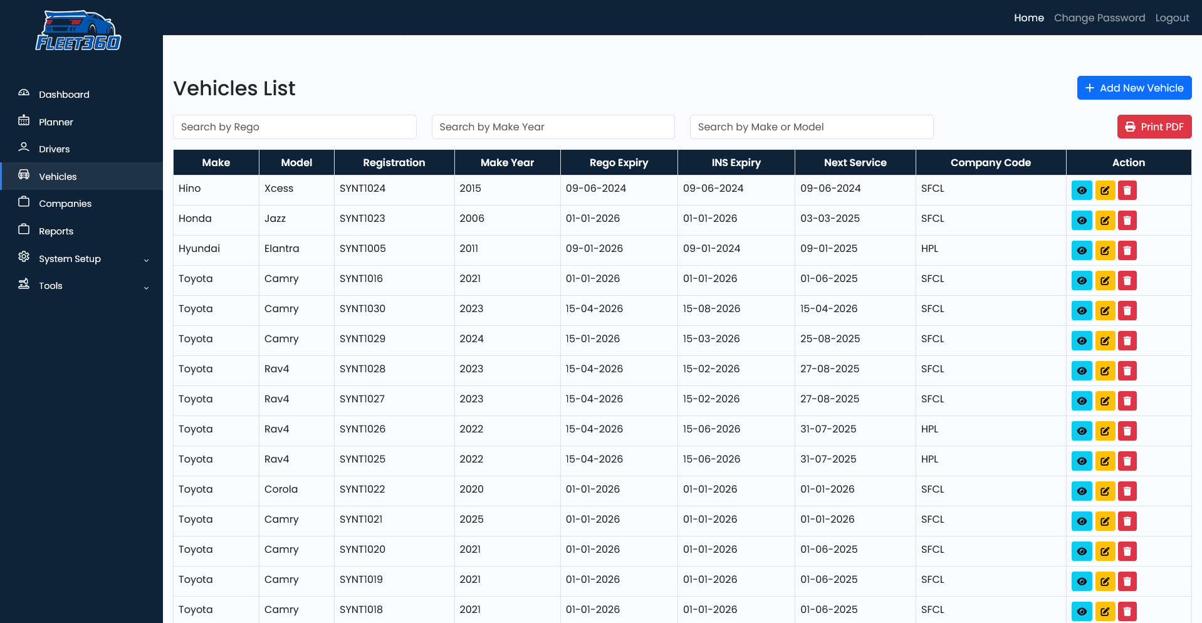The width and height of the screenshot is (1202, 623).
Task: Open the Dashboard sidebar item
Action: coord(64,95)
